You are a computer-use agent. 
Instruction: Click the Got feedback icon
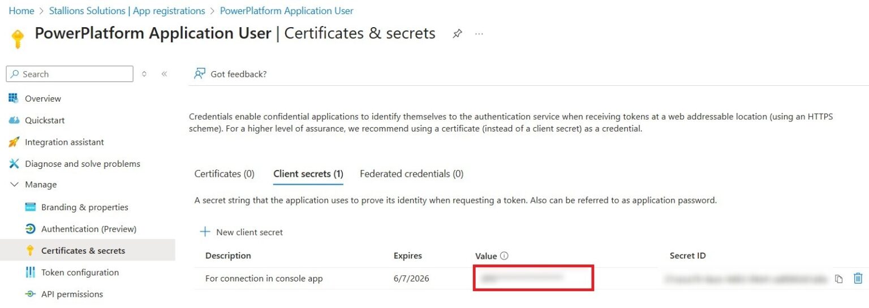[200, 74]
